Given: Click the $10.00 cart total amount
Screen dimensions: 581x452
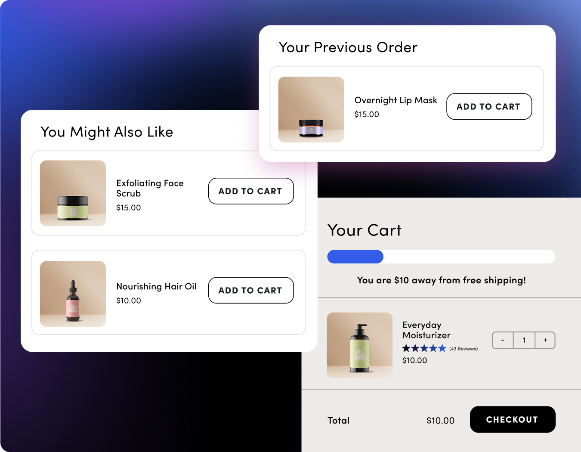Looking at the screenshot, I should pyautogui.click(x=440, y=420).
